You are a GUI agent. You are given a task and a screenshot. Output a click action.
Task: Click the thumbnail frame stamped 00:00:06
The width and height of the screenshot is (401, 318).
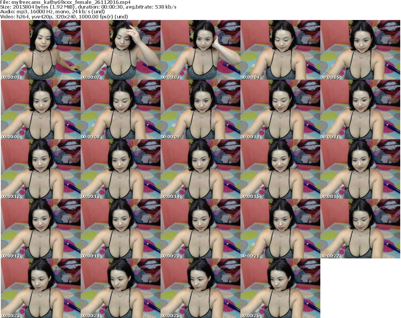(41, 109)
